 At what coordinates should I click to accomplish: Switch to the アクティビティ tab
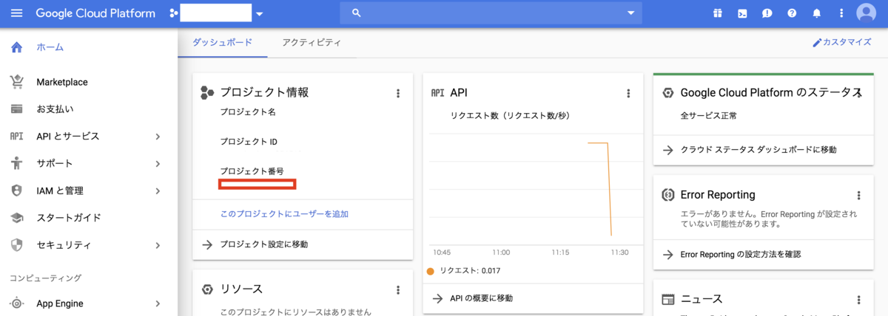[x=312, y=43]
